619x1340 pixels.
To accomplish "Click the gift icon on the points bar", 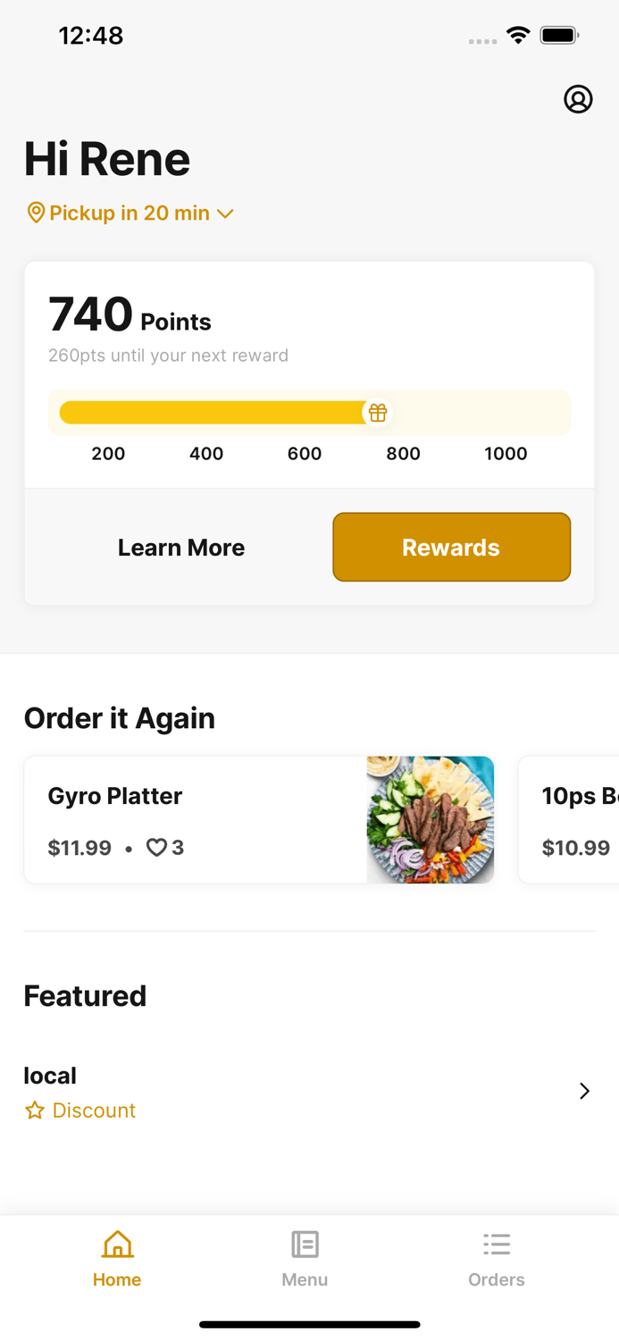I will click(x=378, y=412).
